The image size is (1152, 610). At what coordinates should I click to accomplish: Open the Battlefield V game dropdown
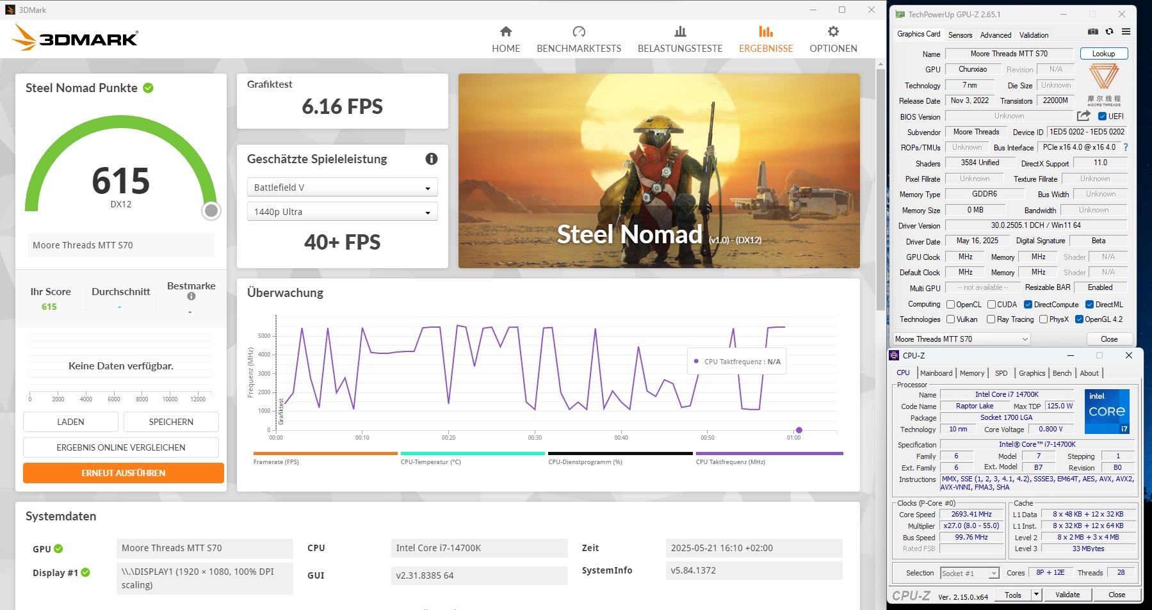(342, 188)
